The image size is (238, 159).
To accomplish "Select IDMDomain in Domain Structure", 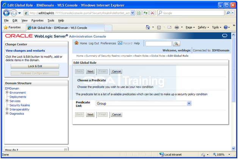I will click(x=12, y=89).
